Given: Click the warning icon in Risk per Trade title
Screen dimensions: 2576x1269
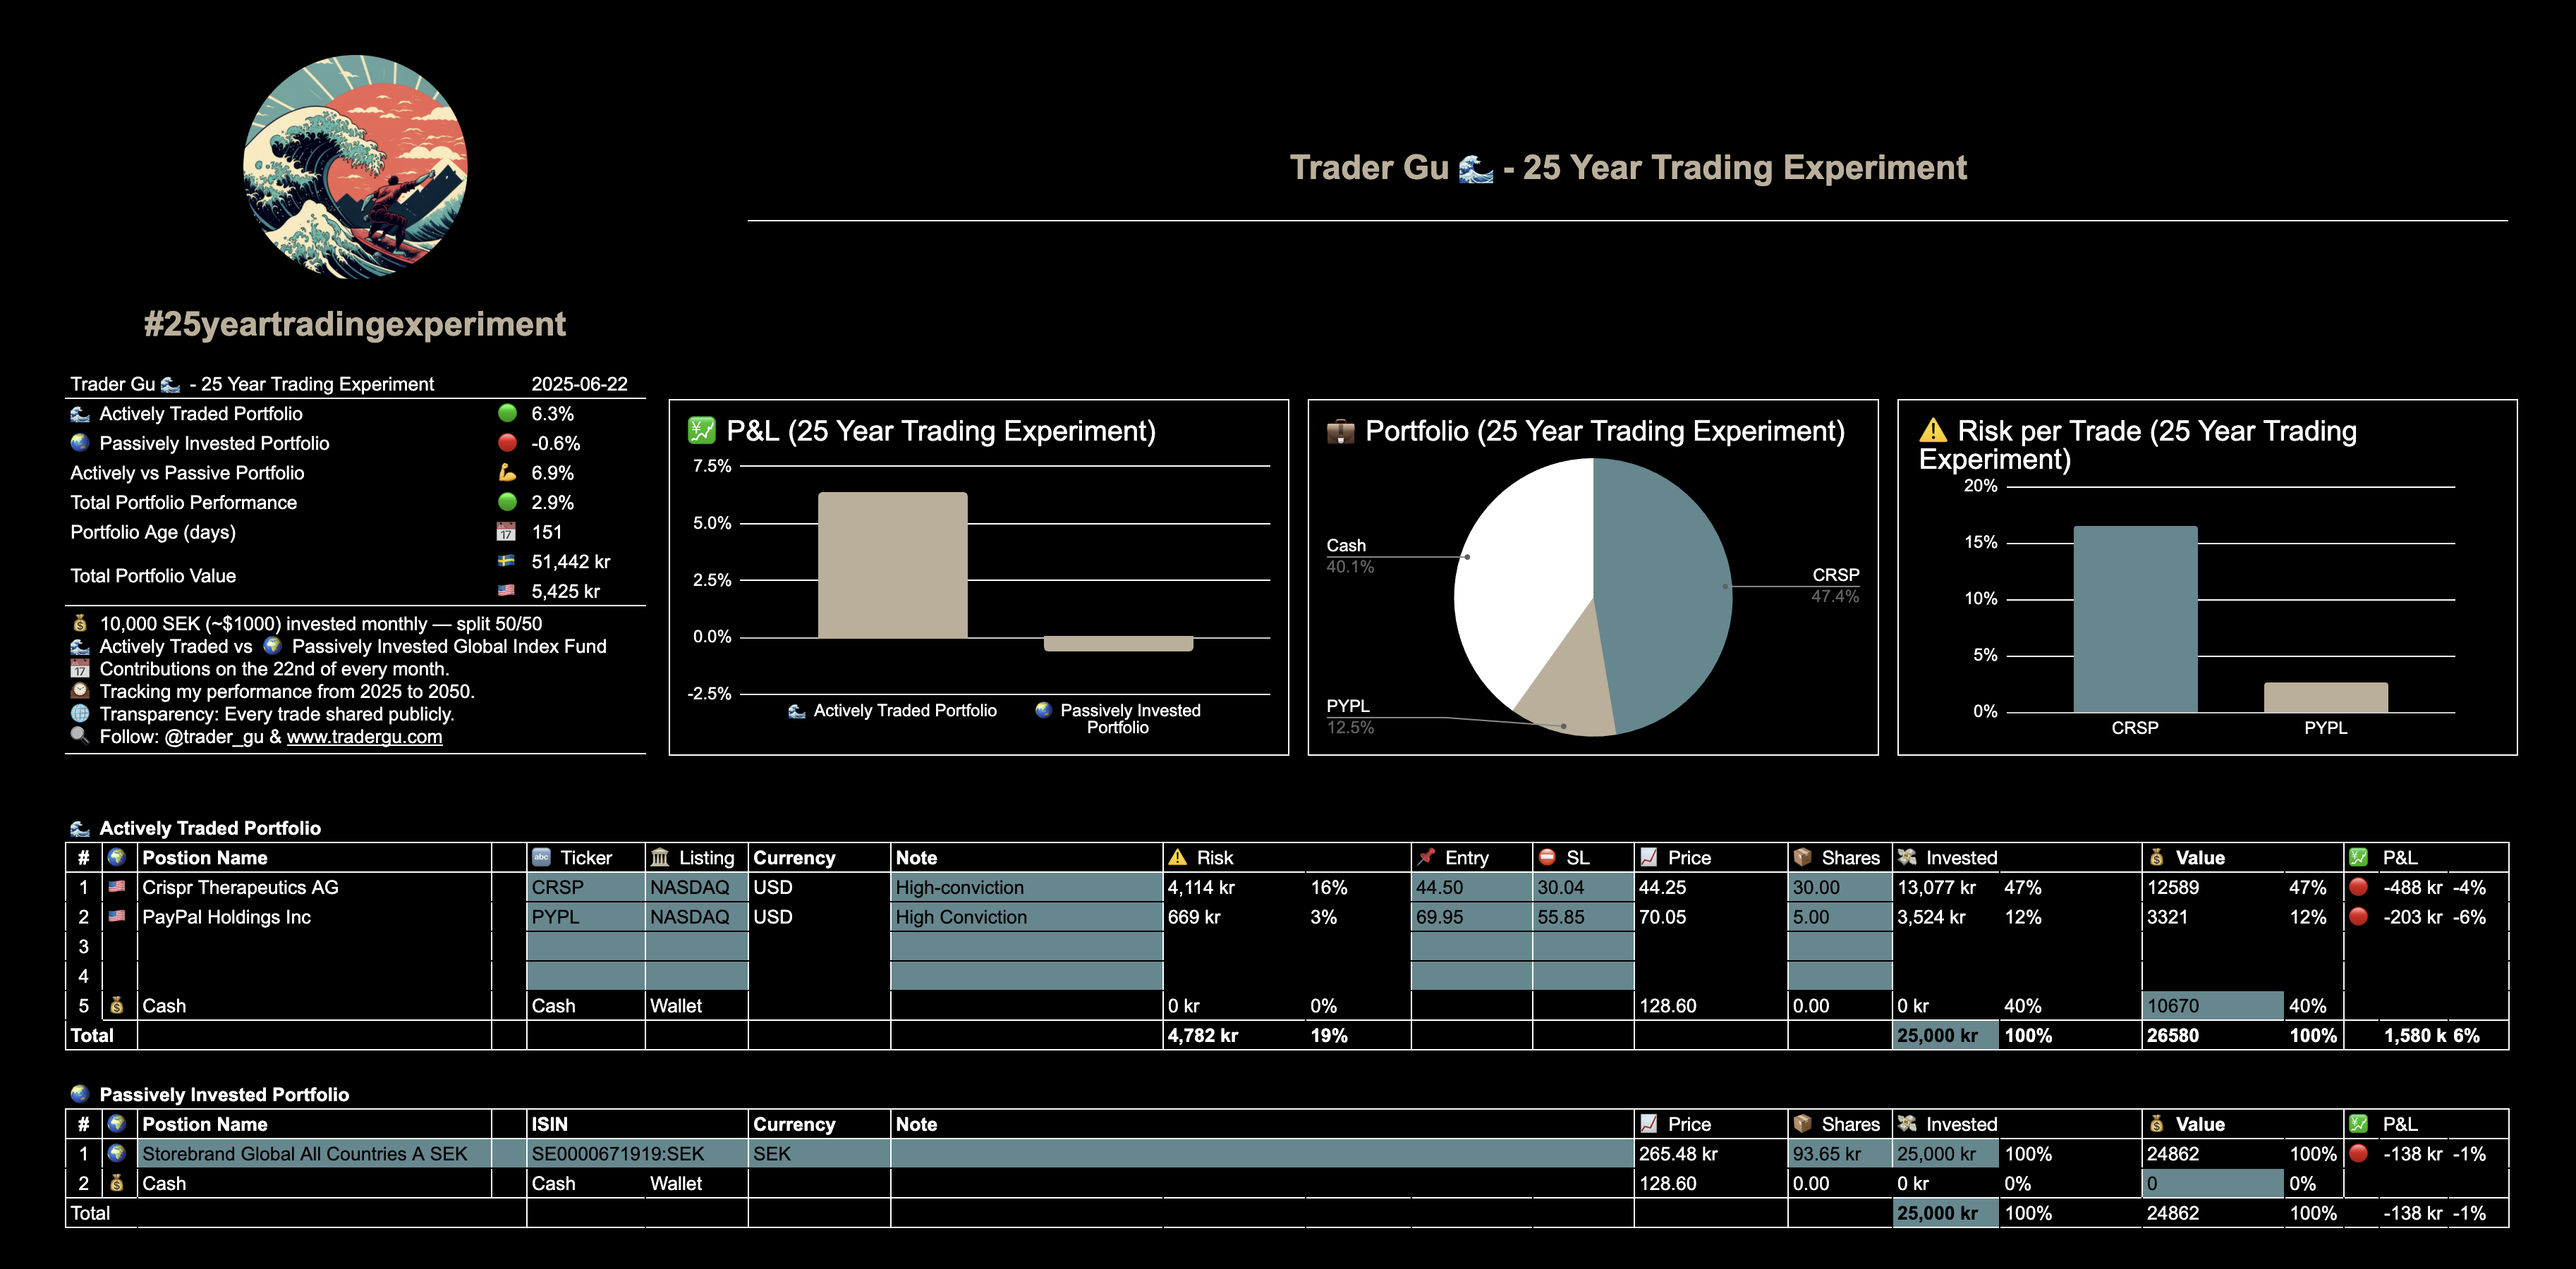Looking at the screenshot, I should (x=1933, y=431).
